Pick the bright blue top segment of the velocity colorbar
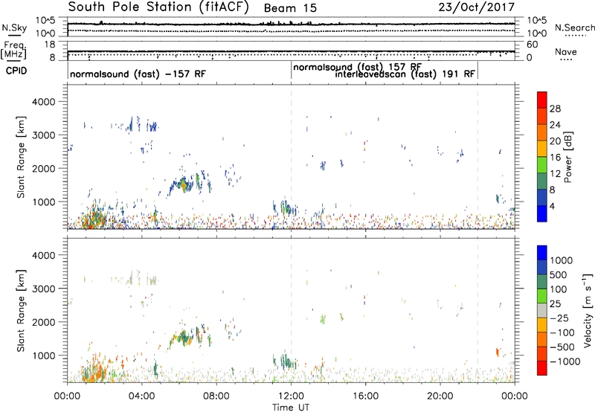Screen dimensions: 595x412 542,253
